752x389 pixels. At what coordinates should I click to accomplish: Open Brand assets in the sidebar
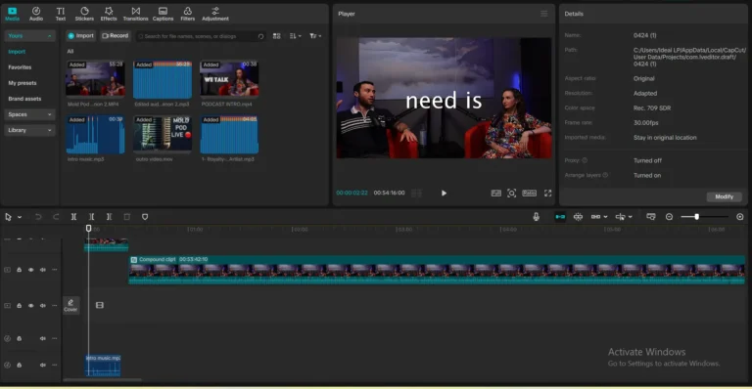point(24,99)
